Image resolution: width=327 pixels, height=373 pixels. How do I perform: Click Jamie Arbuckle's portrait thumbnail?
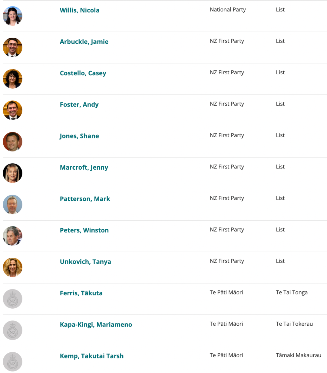click(x=12, y=47)
